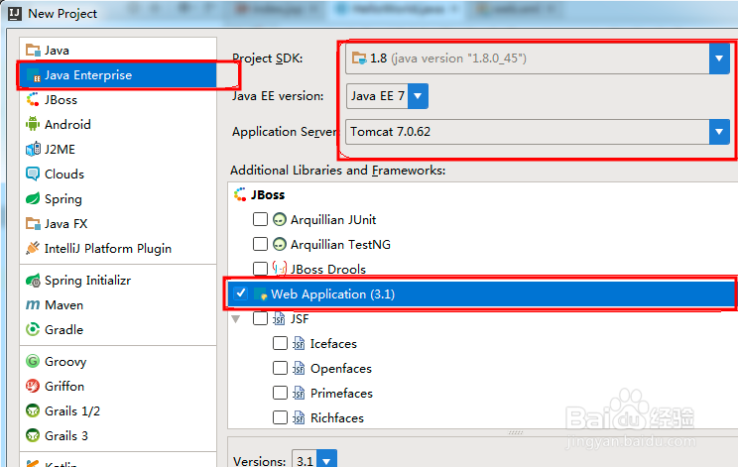Click the JBoss Drools icon
Screen dimensions: 738x467
click(280, 269)
